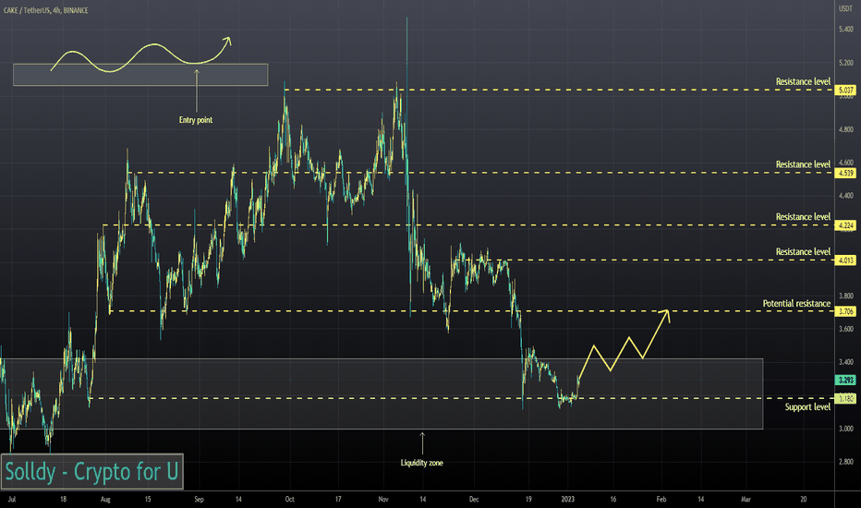Click the 3.293 current price tag
Viewport: 861px width, 508px height.
click(845, 380)
